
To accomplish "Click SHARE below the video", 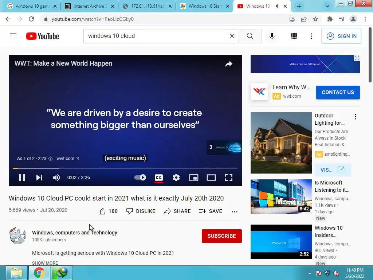I will (x=177, y=211).
